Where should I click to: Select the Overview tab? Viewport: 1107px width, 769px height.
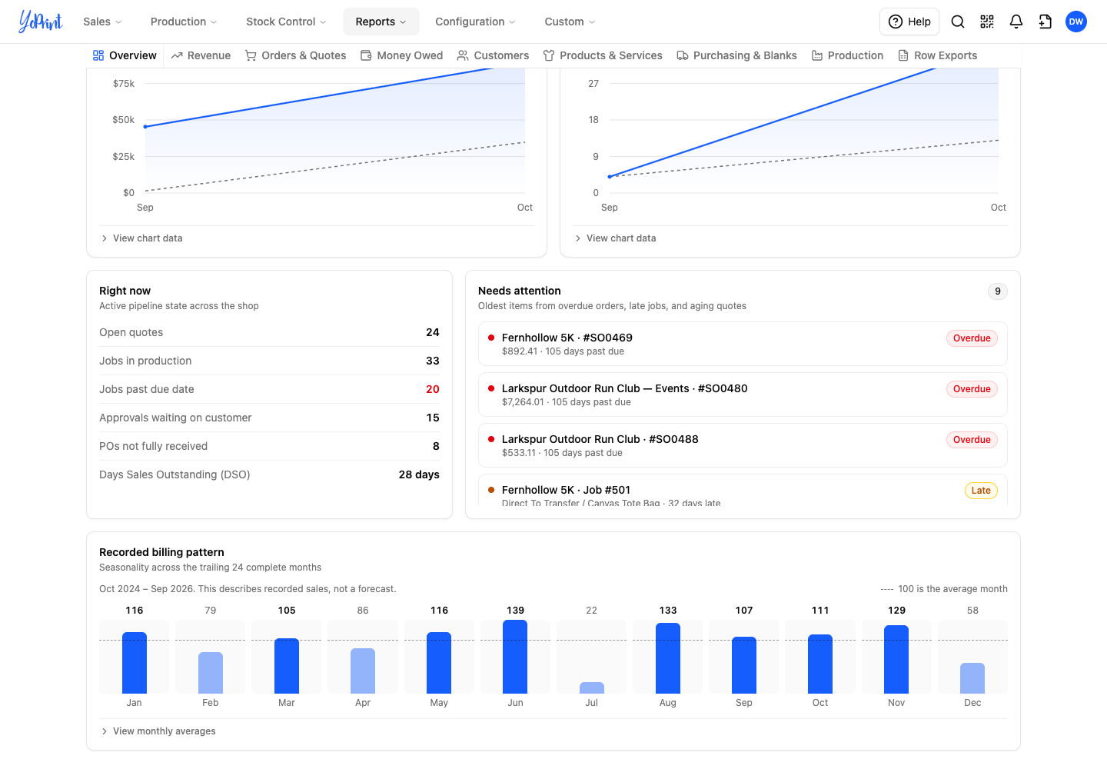point(125,55)
